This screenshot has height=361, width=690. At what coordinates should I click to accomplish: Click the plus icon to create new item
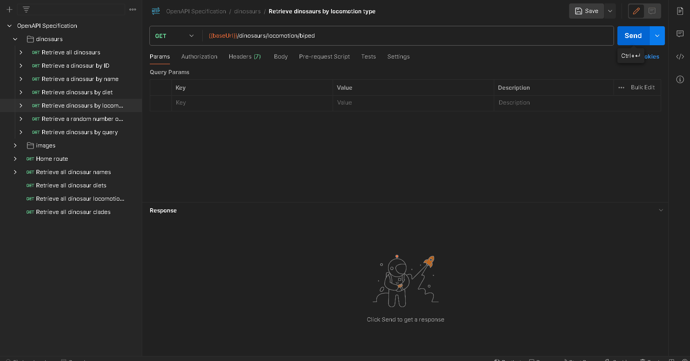tap(10, 9)
